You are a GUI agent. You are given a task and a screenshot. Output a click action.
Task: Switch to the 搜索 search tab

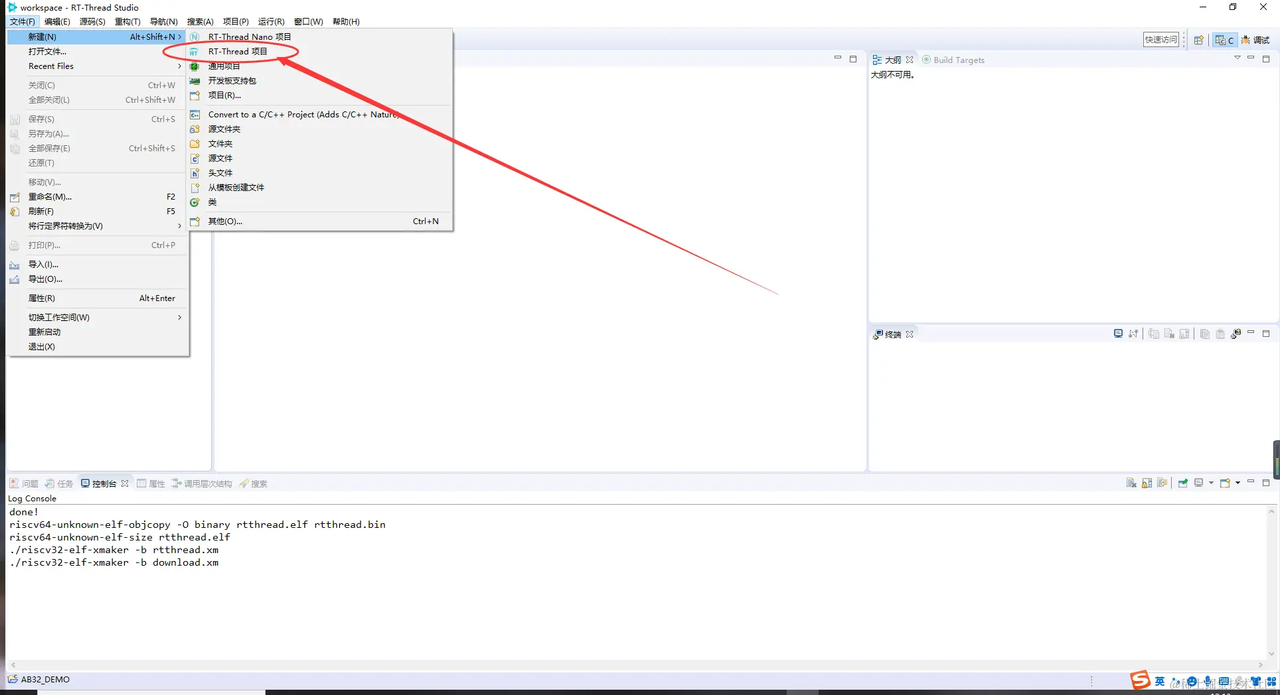(253, 483)
